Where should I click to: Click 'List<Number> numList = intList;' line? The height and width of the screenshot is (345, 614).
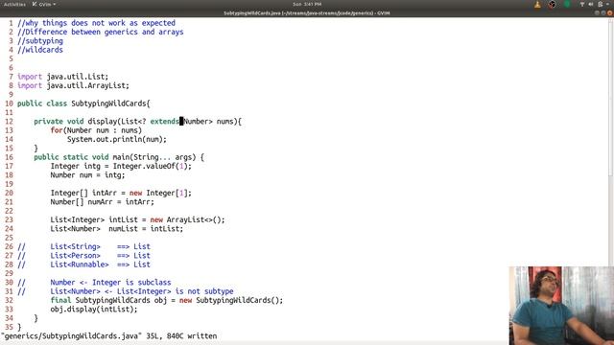pos(117,228)
